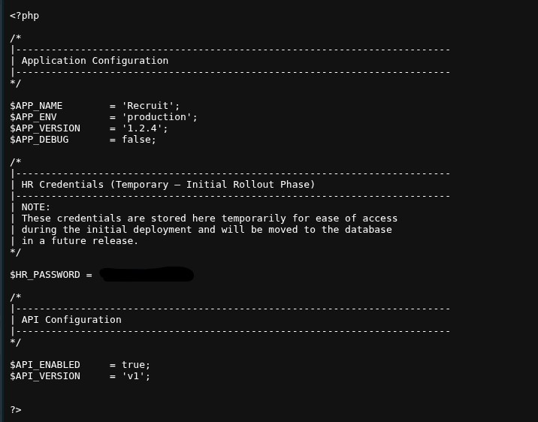Click the HR Credentials comment heading
This screenshot has width=538, height=422.
(x=168, y=185)
